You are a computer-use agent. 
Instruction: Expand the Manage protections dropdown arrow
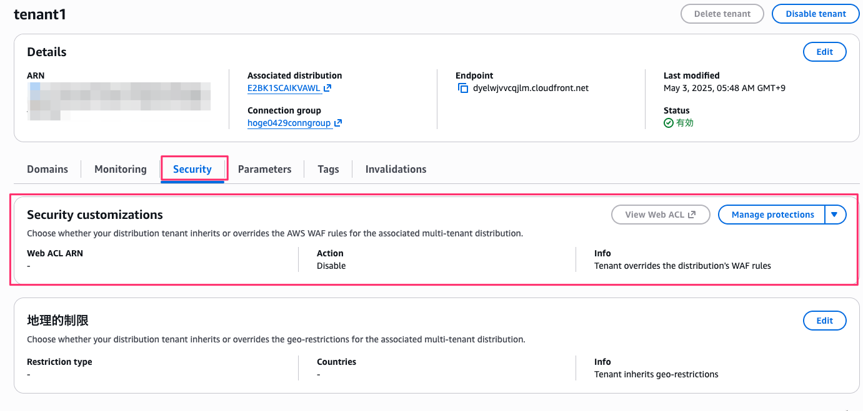[x=834, y=215]
